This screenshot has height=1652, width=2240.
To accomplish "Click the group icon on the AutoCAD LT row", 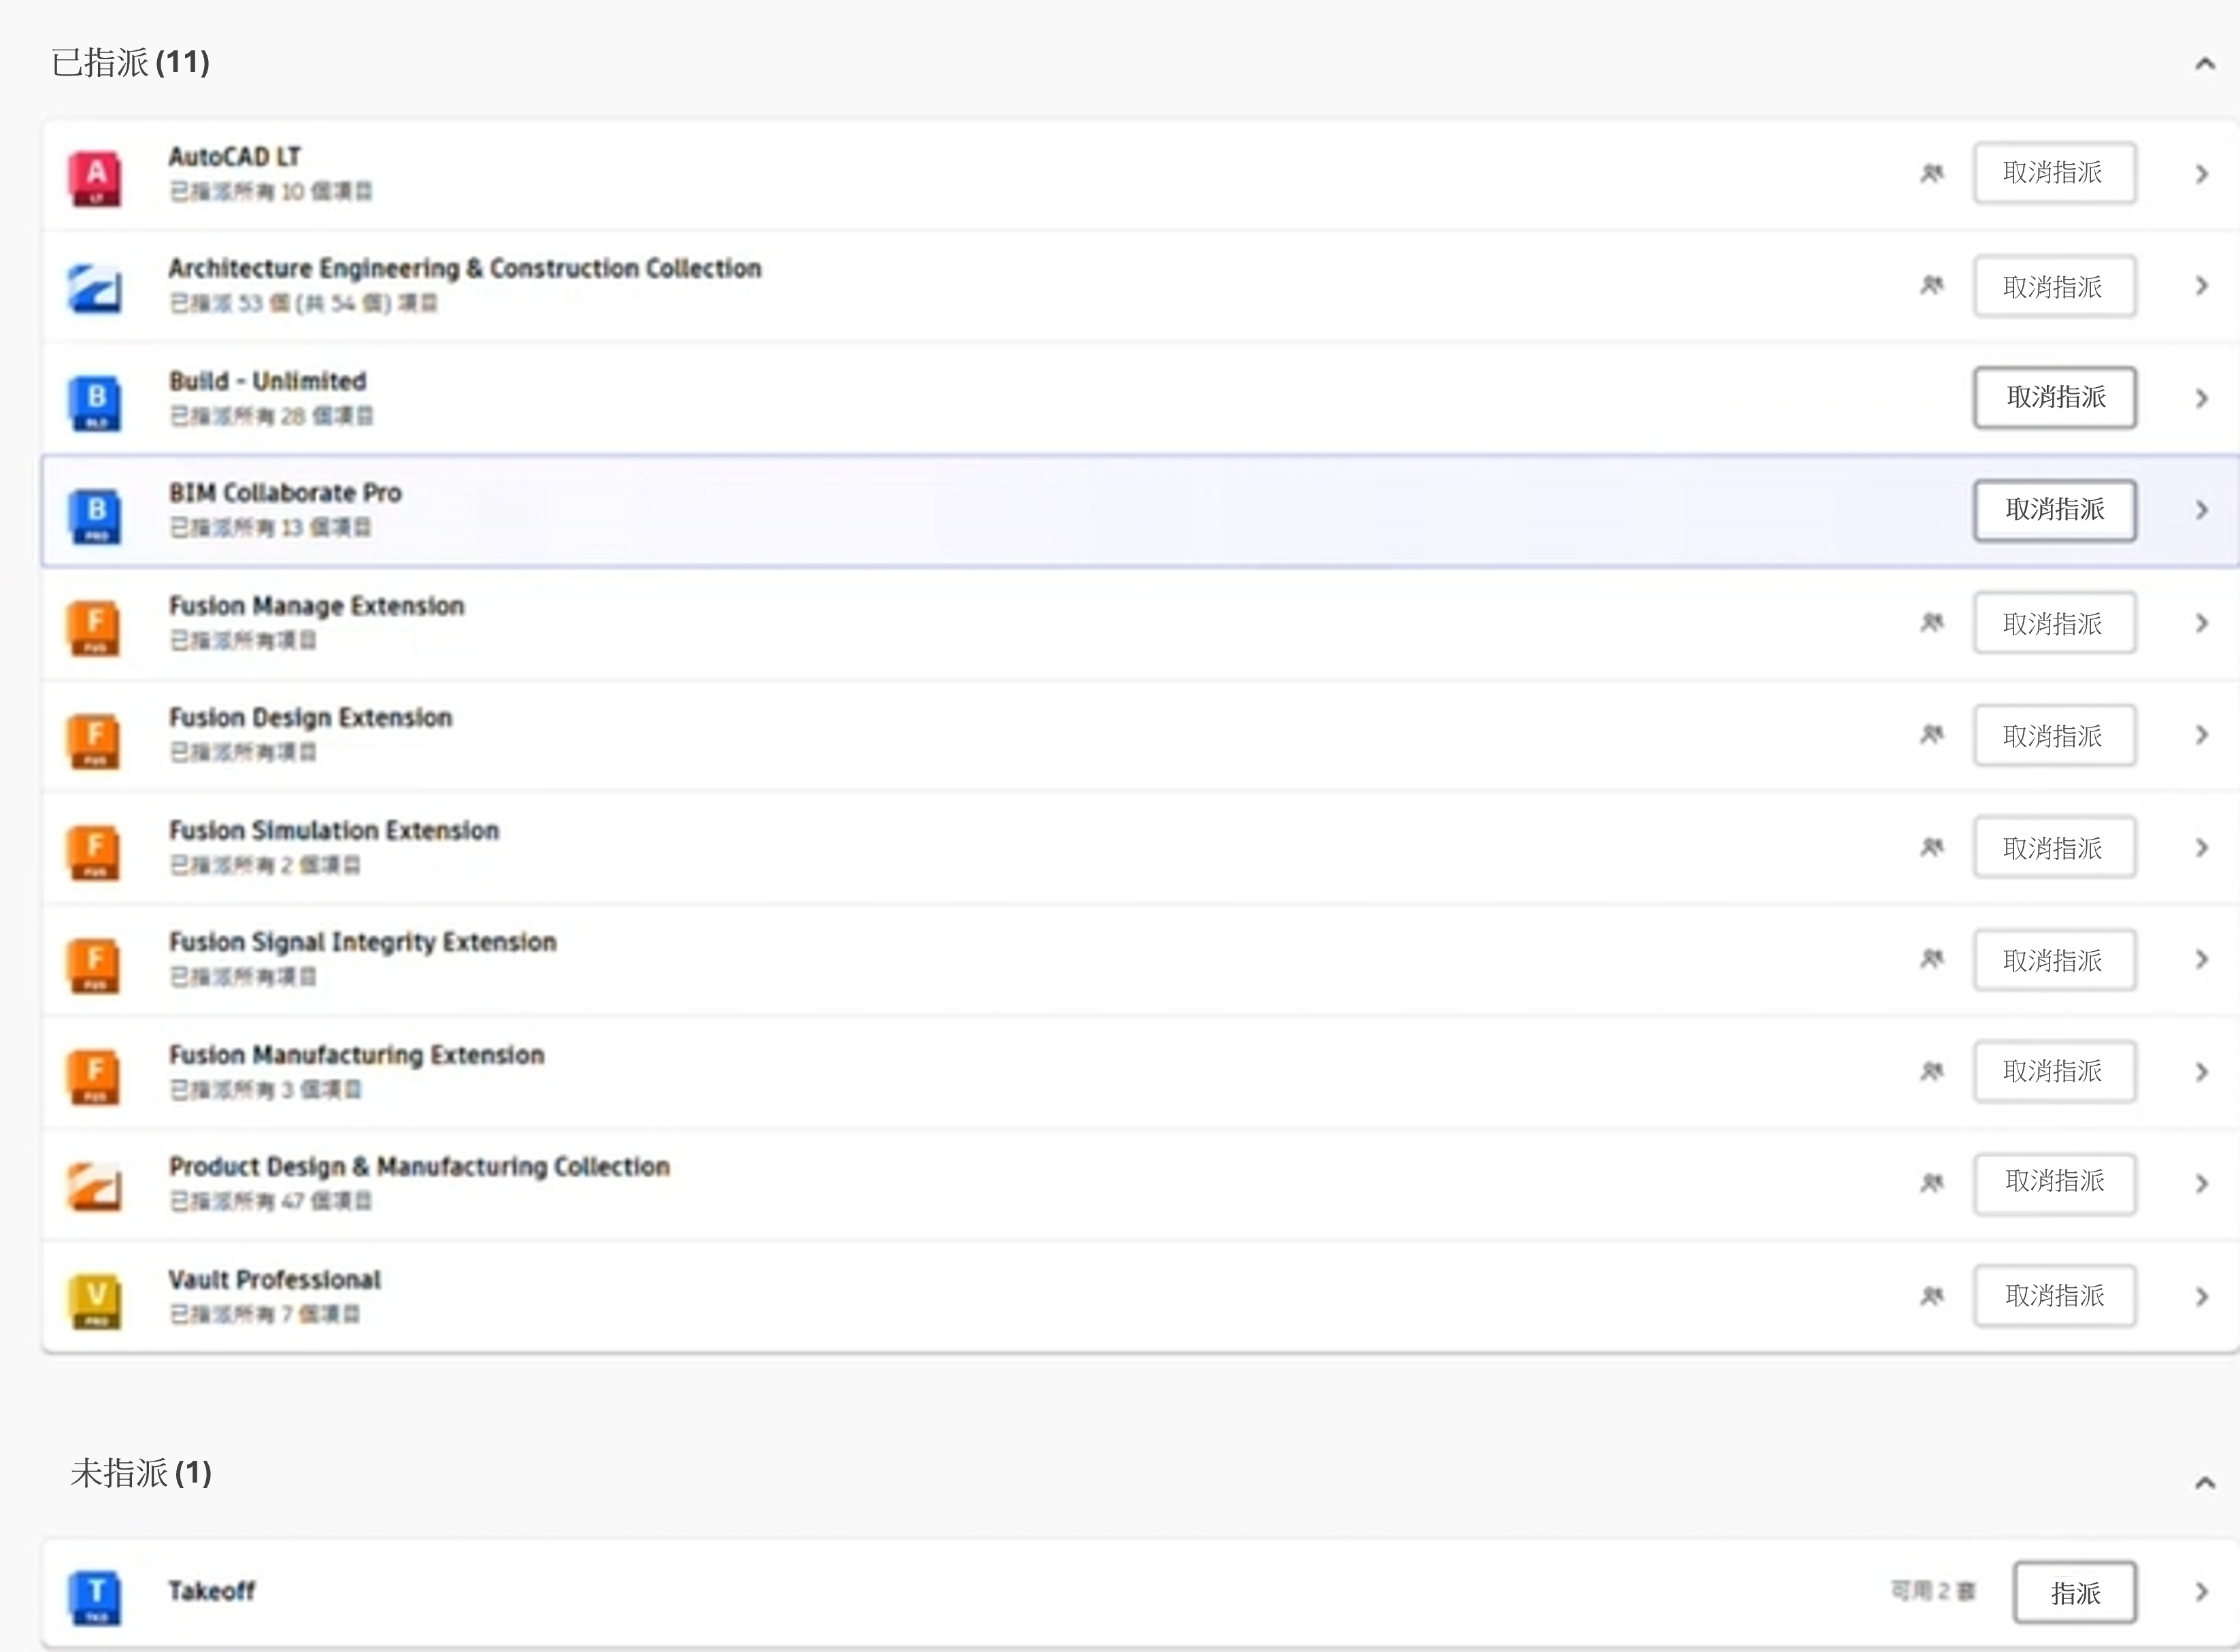I will (1932, 173).
